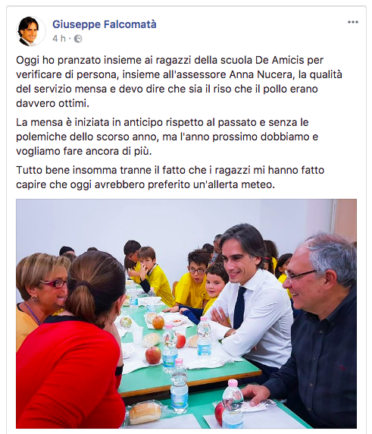The height and width of the screenshot is (434, 372).
Task: Open the school lunch photo attachment
Action: [186, 313]
